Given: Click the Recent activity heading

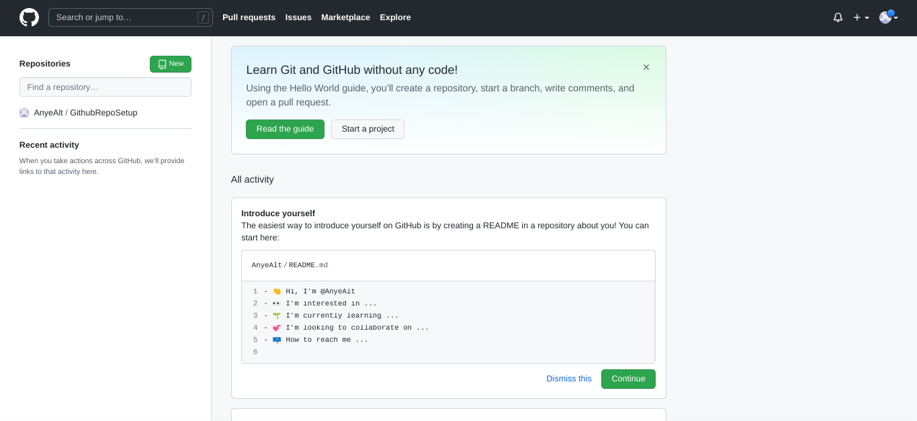Looking at the screenshot, I should [x=49, y=145].
